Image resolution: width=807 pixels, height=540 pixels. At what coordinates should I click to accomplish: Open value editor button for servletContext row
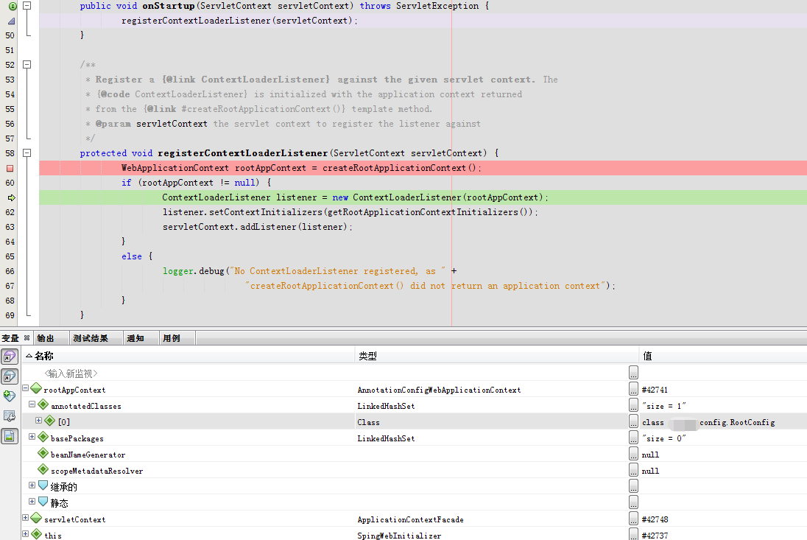[x=633, y=519]
